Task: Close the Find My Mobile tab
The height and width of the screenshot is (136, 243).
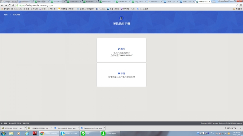Action: (x=210, y=2)
